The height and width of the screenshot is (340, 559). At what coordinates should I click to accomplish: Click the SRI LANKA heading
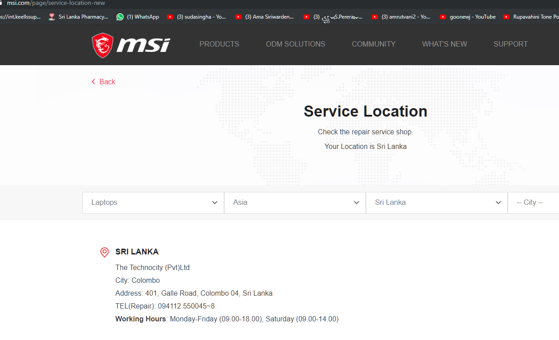click(137, 252)
